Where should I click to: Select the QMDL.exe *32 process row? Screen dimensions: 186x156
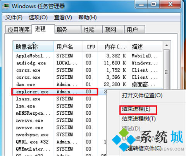60,142
